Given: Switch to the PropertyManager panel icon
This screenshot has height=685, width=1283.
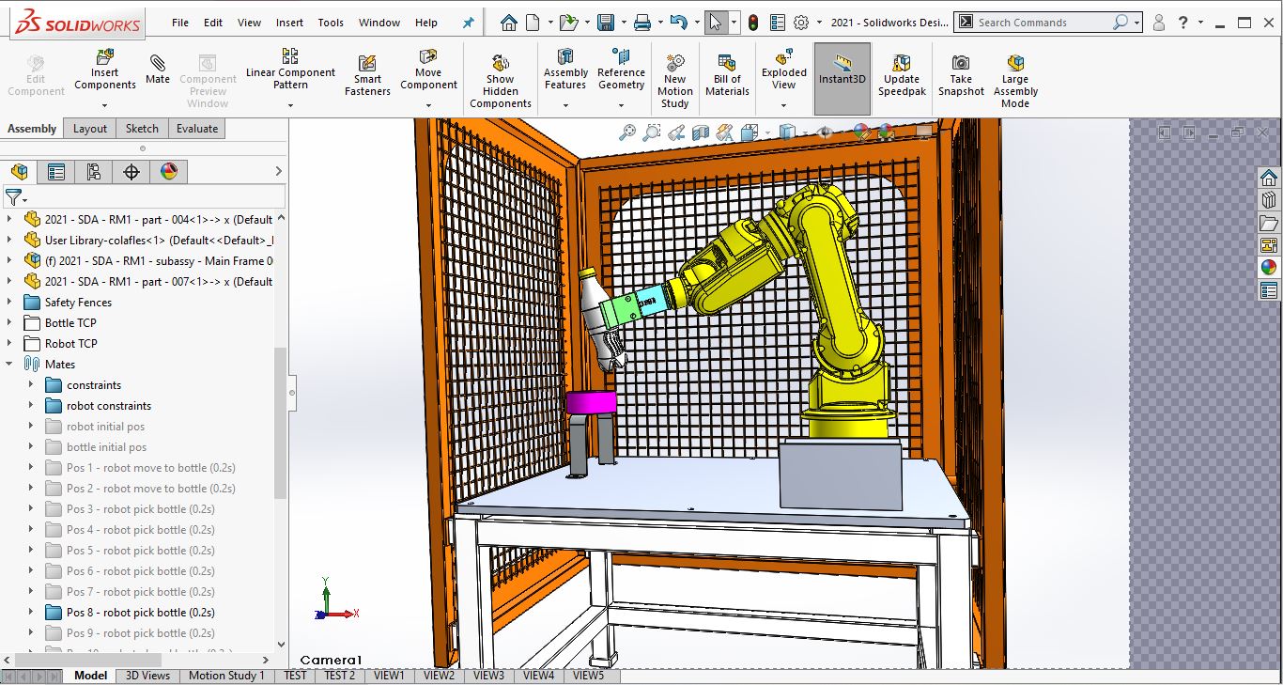Looking at the screenshot, I should [56, 171].
